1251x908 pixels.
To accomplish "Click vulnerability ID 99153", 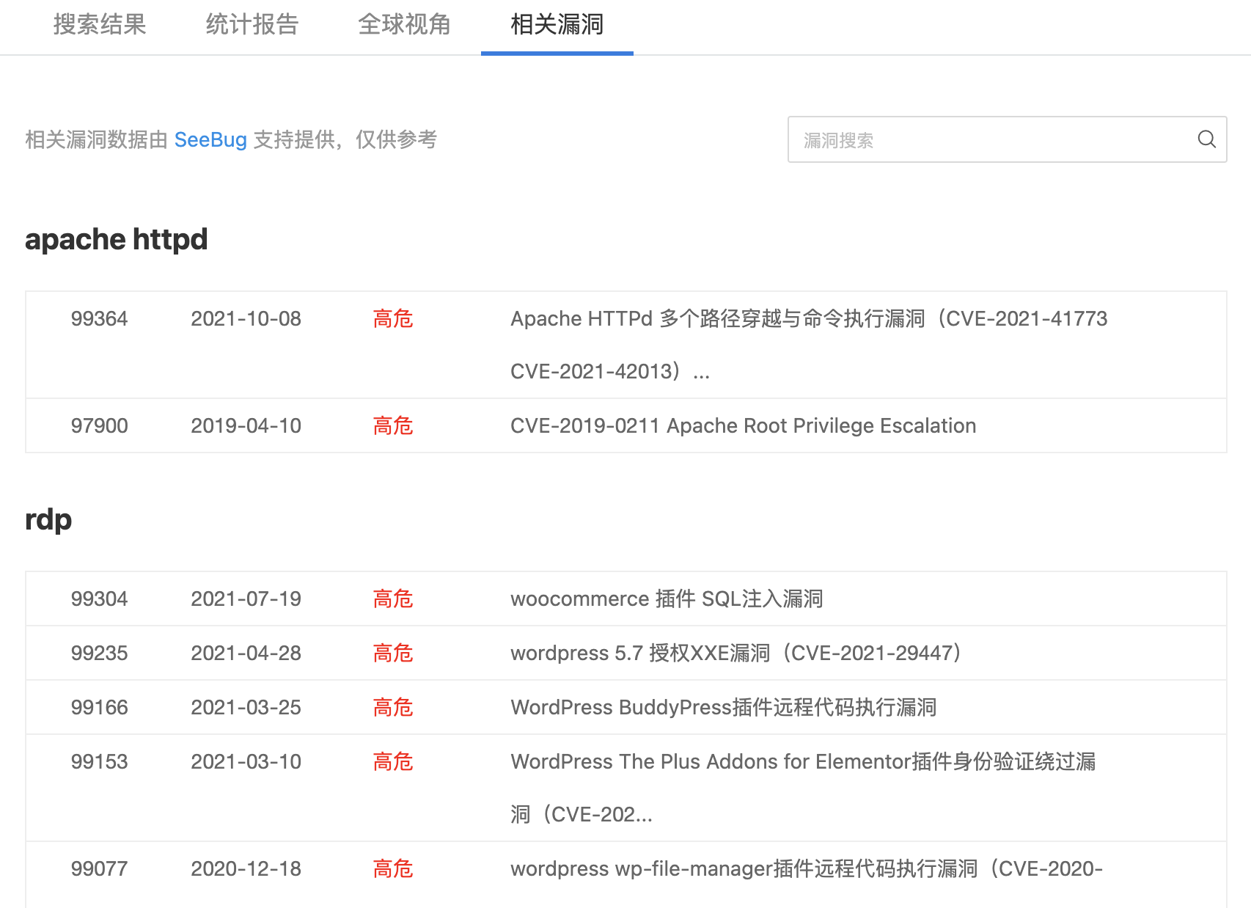I will pos(99,761).
